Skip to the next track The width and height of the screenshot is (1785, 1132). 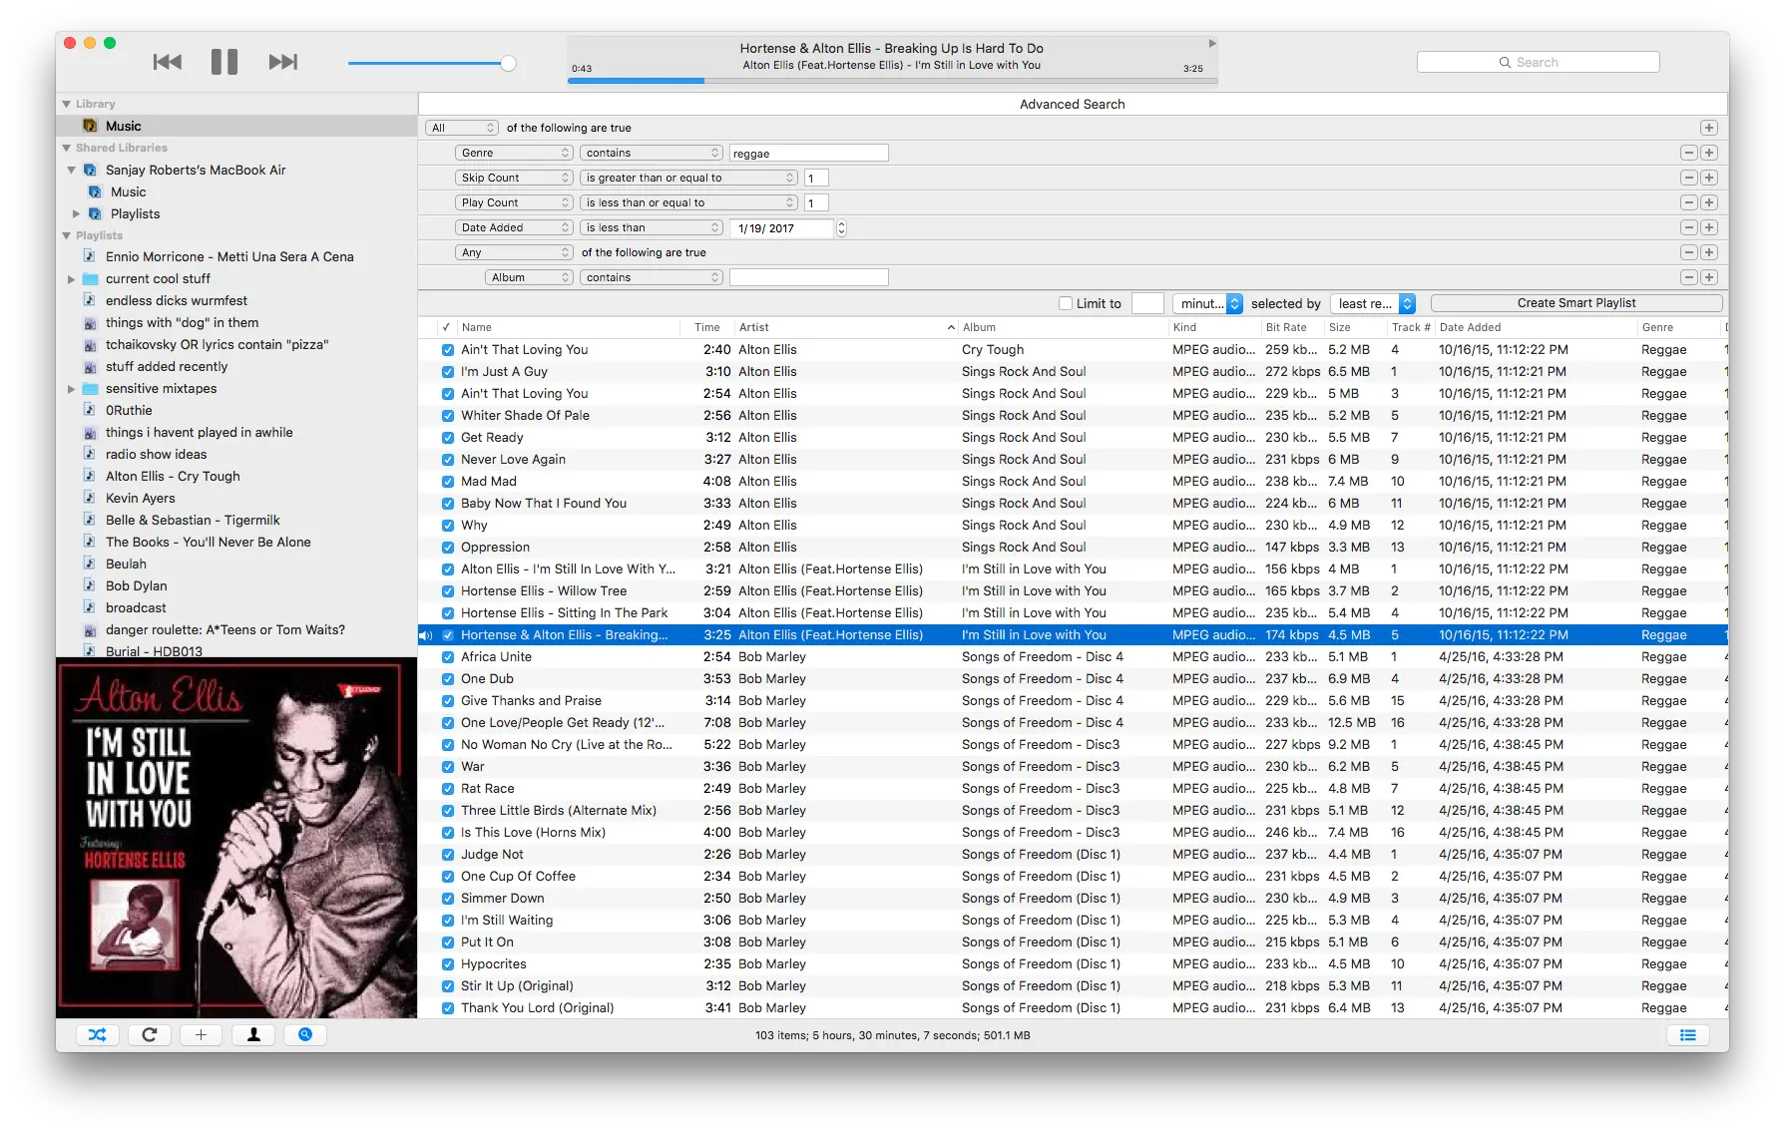(x=282, y=61)
